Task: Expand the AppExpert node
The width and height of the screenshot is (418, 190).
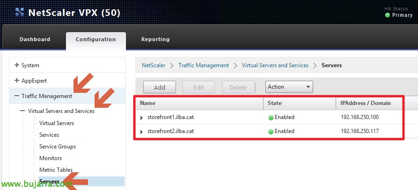Action: pyautogui.click(x=17, y=80)
